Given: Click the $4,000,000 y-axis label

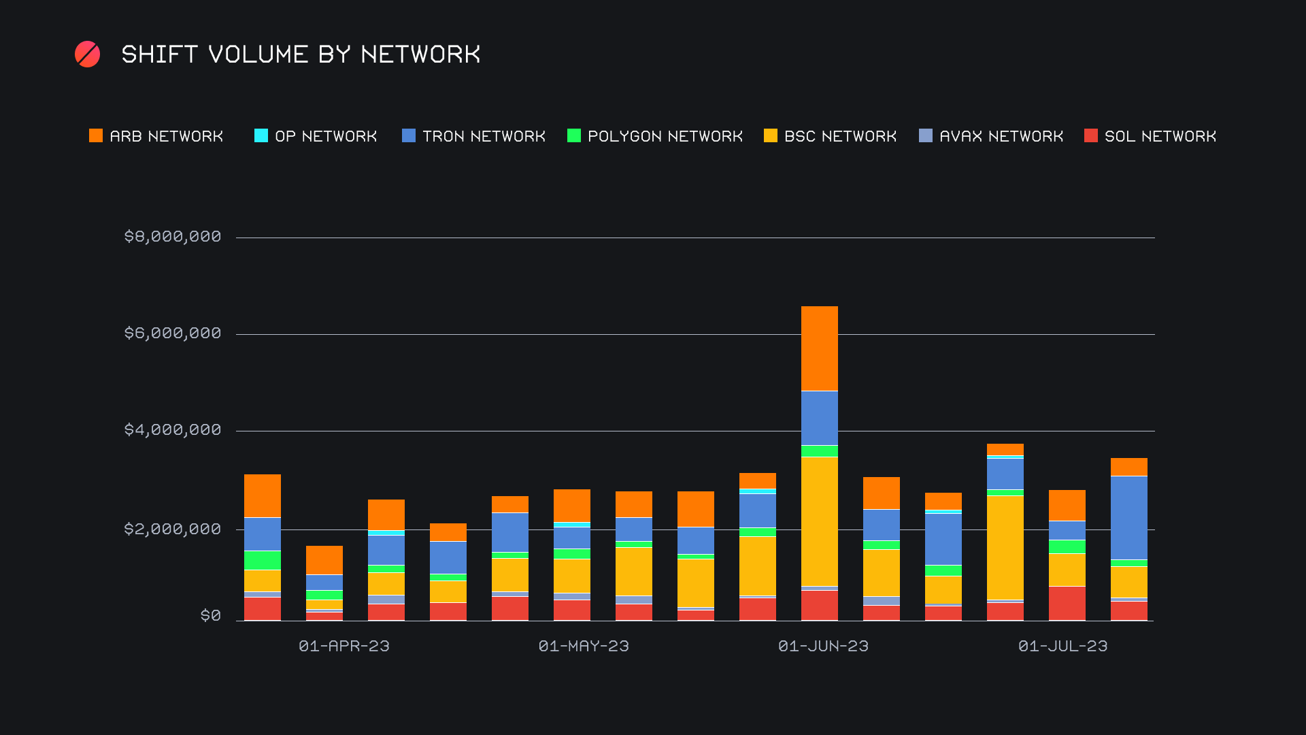Looking at the screenshot, I should (173, 429).
